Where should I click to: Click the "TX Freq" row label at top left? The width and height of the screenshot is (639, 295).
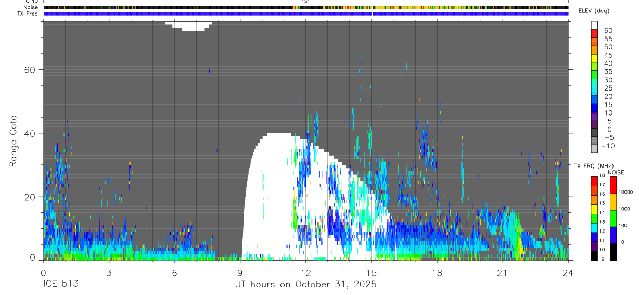pos(29,14)
